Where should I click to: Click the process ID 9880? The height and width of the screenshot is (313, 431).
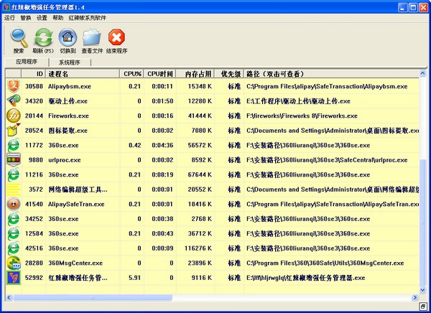36,160
